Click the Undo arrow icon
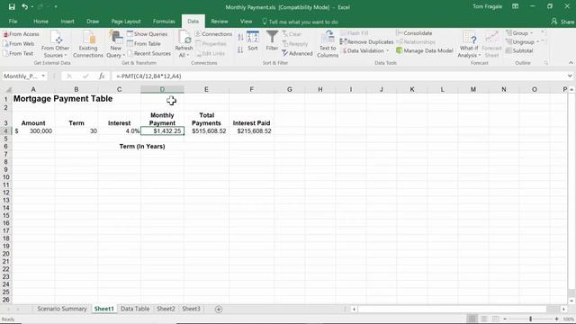Screen dimensions: 576x324 [24, 6]
